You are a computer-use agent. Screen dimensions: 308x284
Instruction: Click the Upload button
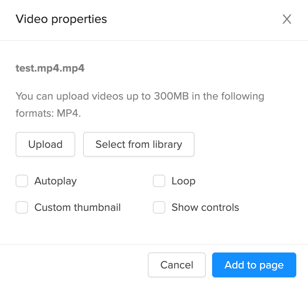tap(45, 144)
